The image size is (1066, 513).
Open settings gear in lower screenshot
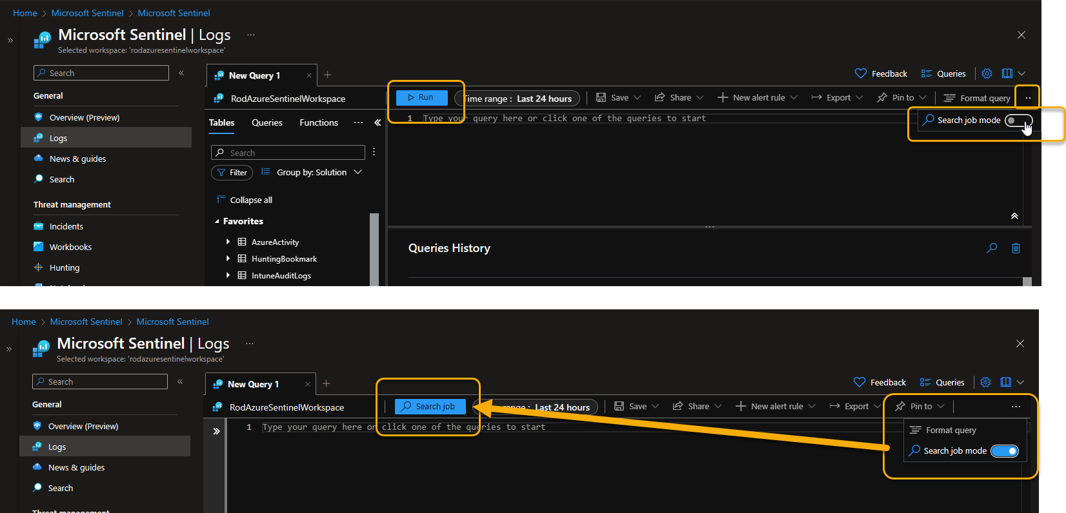pos(985,382)
